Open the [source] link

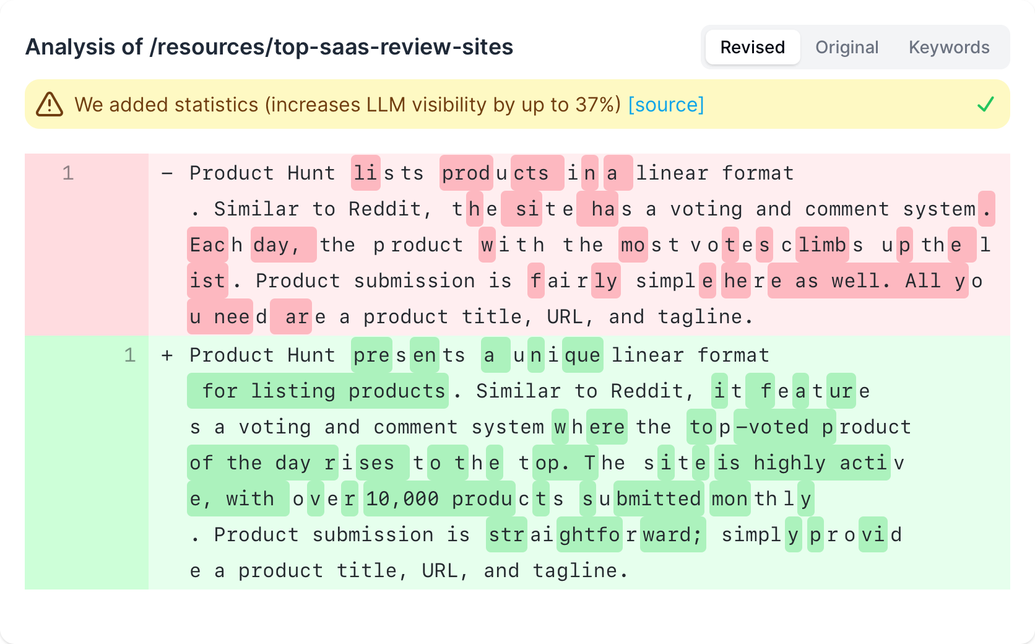click(x=666, y=105)
